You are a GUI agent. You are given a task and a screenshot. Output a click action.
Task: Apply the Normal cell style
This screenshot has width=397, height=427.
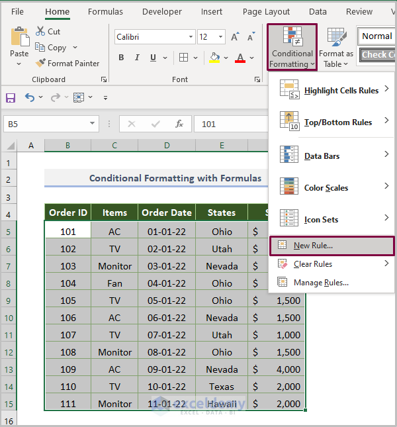(x=376, y=36)
